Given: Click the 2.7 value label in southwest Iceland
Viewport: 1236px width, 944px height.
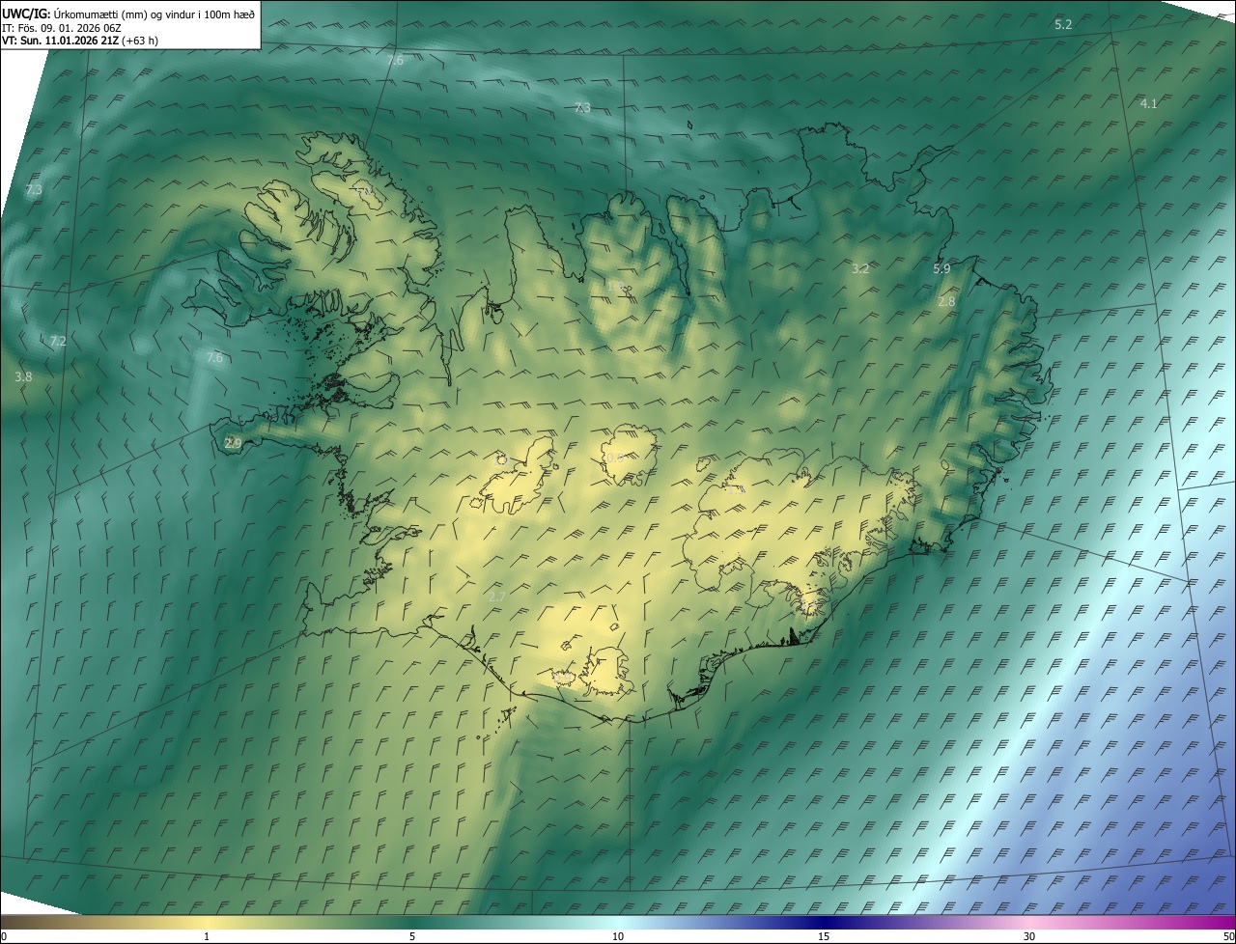Looking at the screenshot, I should 496,597.
